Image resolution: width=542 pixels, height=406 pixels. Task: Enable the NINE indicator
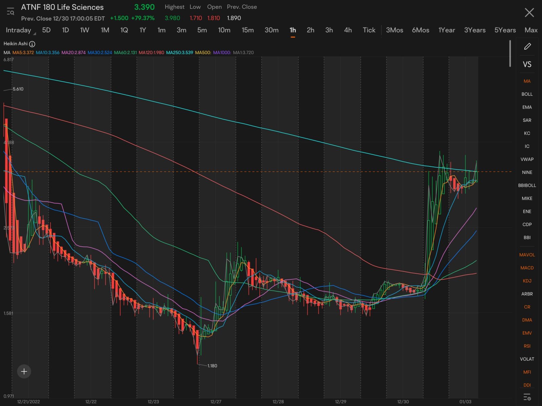point(527,172)
